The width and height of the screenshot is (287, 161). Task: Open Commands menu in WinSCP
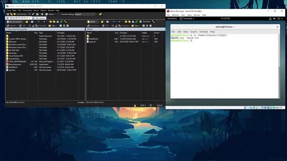tap(27, 10)
